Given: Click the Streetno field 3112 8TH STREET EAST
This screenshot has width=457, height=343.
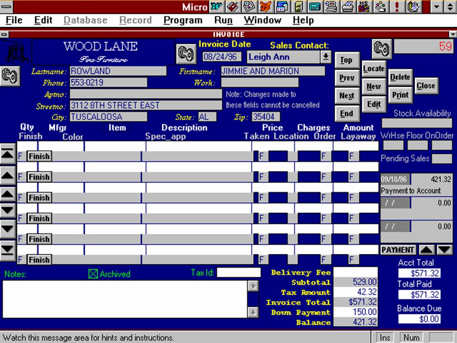Looking at the screenshot, I should click(146, 105).
